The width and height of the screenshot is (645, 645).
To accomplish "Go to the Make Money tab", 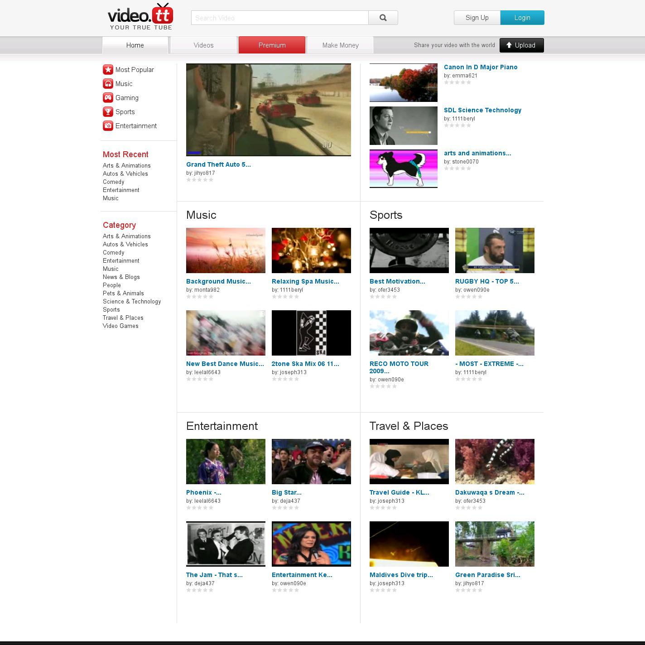I will (340, 45).
